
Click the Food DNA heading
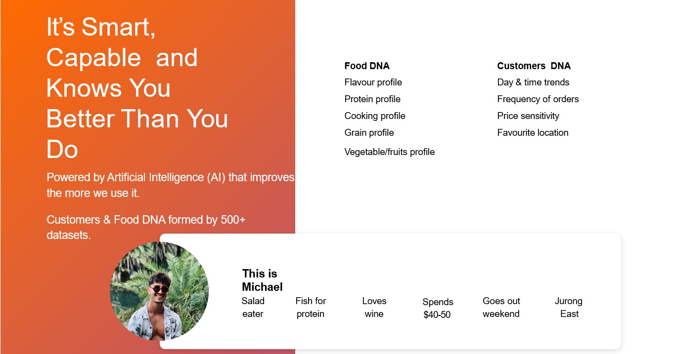click(x=367, y=66)
